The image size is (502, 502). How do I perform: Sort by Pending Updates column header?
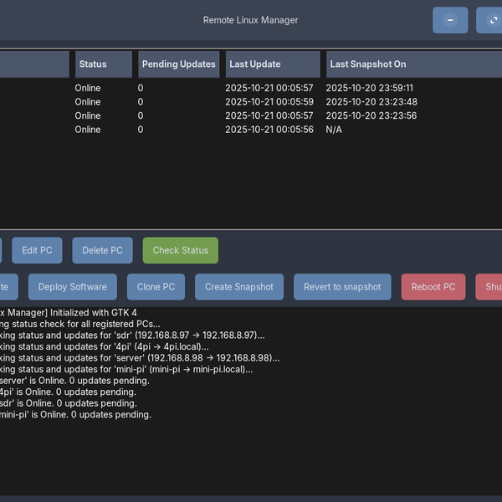(178, 64)
